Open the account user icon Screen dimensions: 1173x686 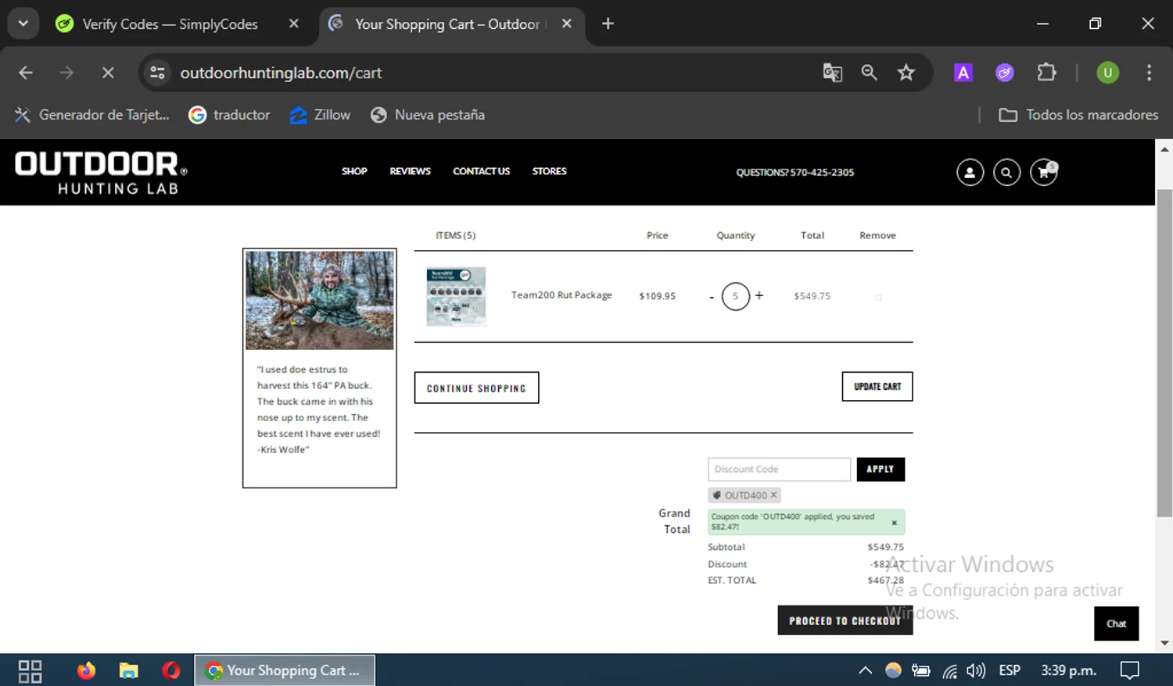coord(970,173)
